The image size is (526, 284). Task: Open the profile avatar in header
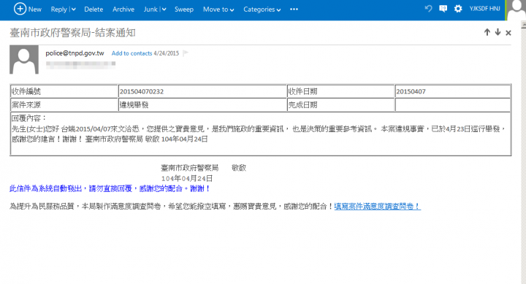[516, 10]
